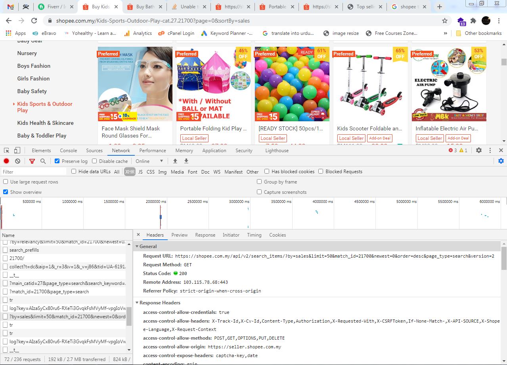Open the Name column scroll-down arrow

coord(128,350)
